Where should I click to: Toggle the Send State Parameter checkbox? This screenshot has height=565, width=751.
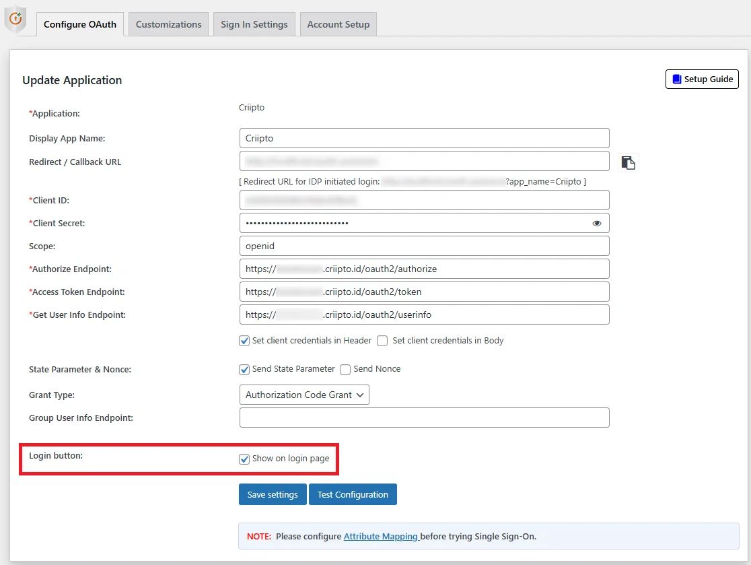click(x=244, y=370)
